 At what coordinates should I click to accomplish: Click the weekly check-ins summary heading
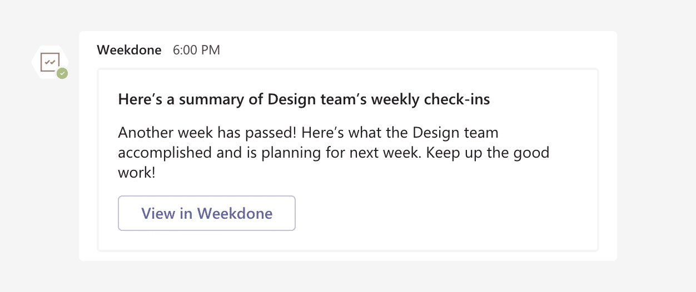pos(304,100)
